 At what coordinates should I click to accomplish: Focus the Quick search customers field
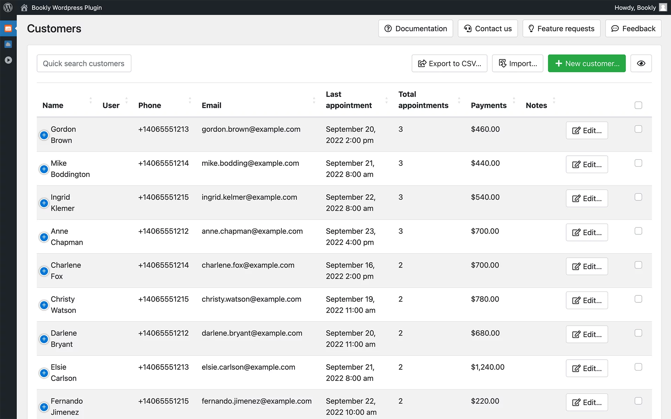coord(84,63)
